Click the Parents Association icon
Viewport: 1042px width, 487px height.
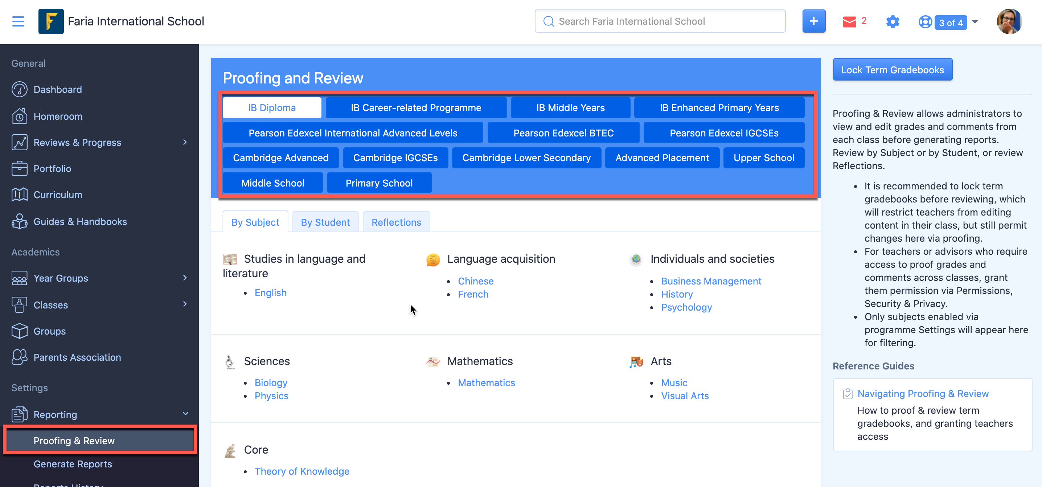pyautogui.click(x=20, y=357)
